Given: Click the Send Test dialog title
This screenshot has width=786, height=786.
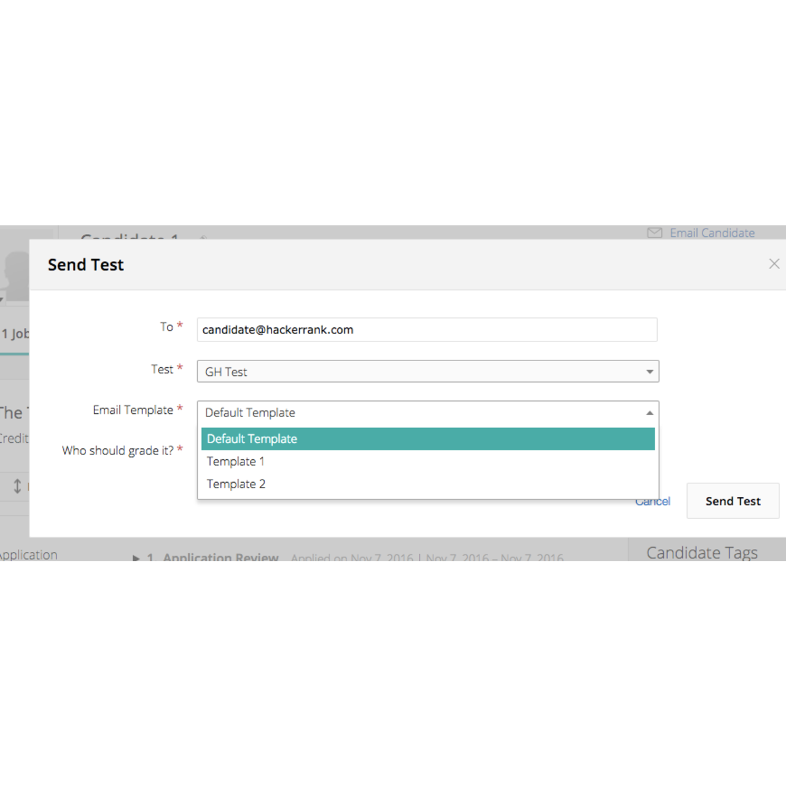Looking at the screenshot, I should tap(86, 265).
